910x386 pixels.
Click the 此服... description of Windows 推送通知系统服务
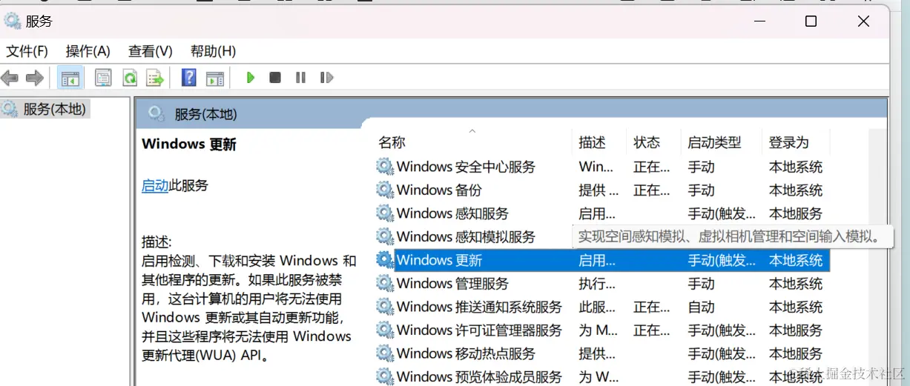(x=597, y=307)
